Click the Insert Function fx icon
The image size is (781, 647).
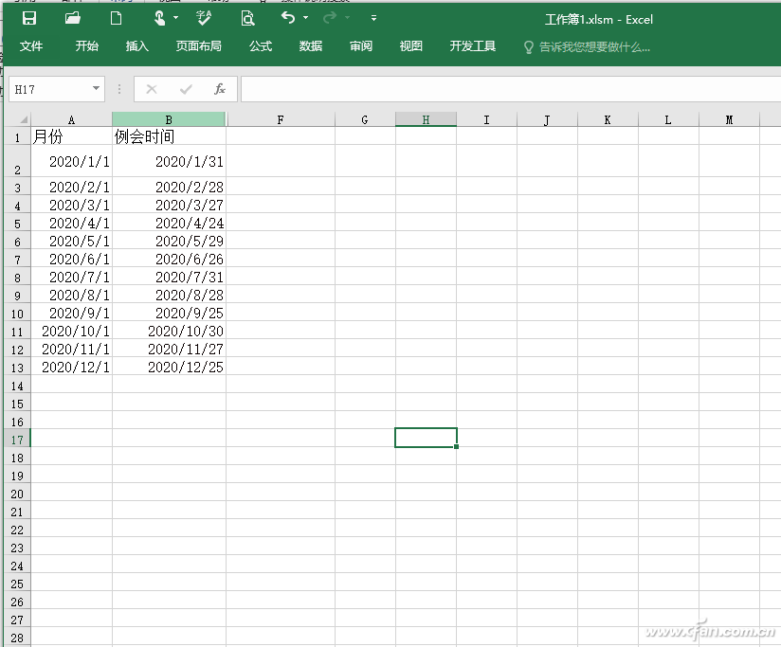tap(220, 89)
